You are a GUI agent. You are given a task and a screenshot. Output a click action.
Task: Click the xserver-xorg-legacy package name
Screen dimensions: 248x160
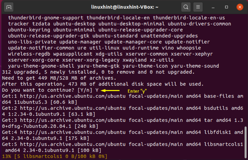(91, 60)
